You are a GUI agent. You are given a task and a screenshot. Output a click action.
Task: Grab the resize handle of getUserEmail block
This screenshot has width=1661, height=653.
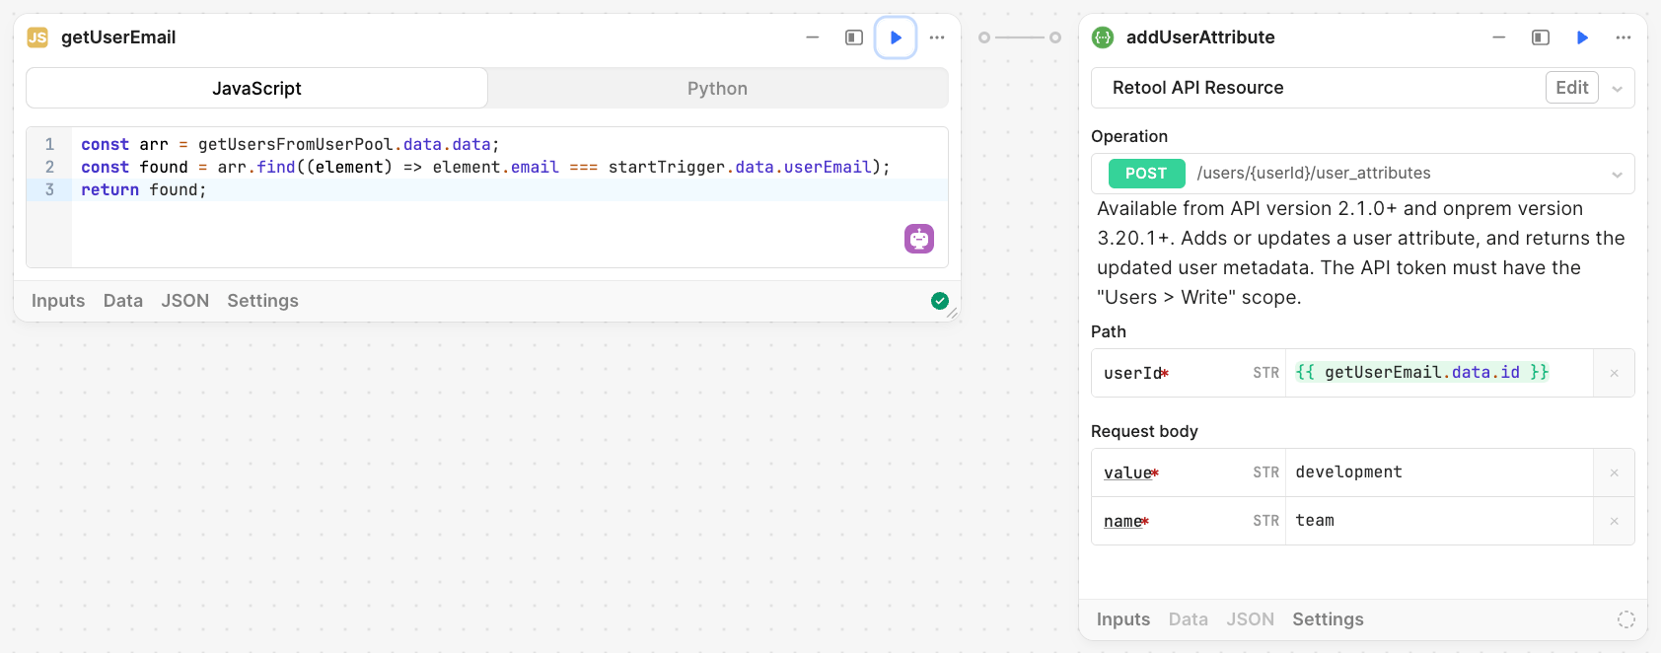coord(953,314)
